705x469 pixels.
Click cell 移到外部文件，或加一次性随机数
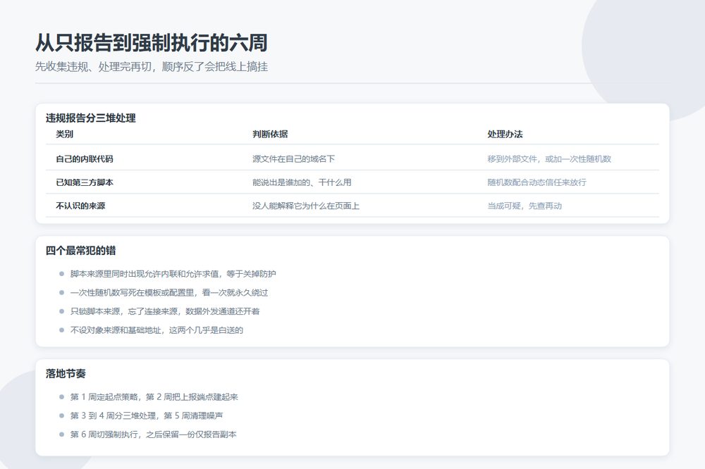pyautogui.click(x=549, y=158)
